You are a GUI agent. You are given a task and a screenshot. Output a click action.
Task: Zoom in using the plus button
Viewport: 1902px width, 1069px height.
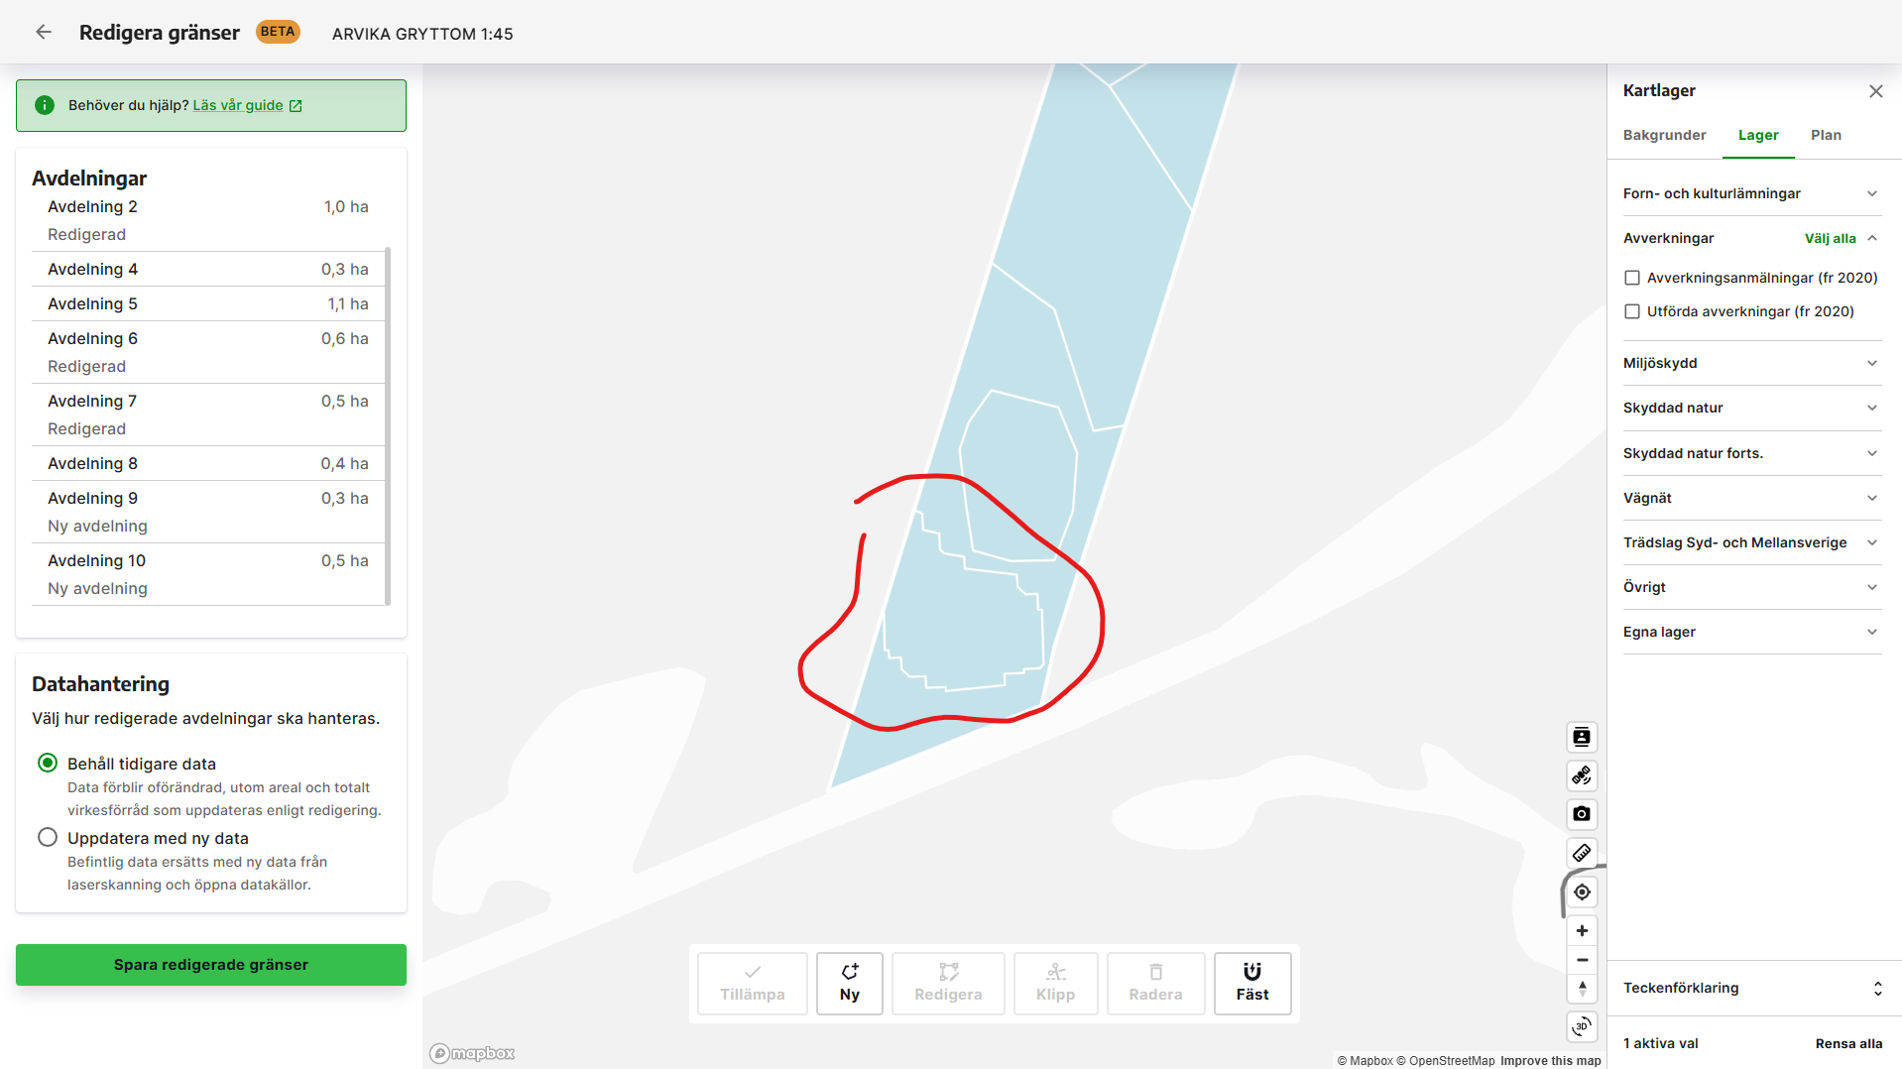coord(1582,931)
